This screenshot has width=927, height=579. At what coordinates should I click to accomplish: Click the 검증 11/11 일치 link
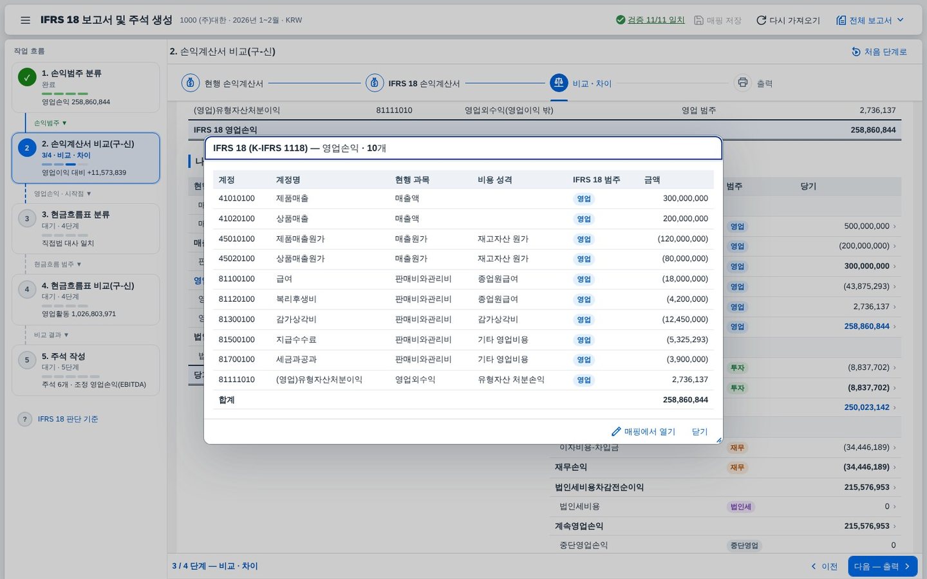pos(656,20)
